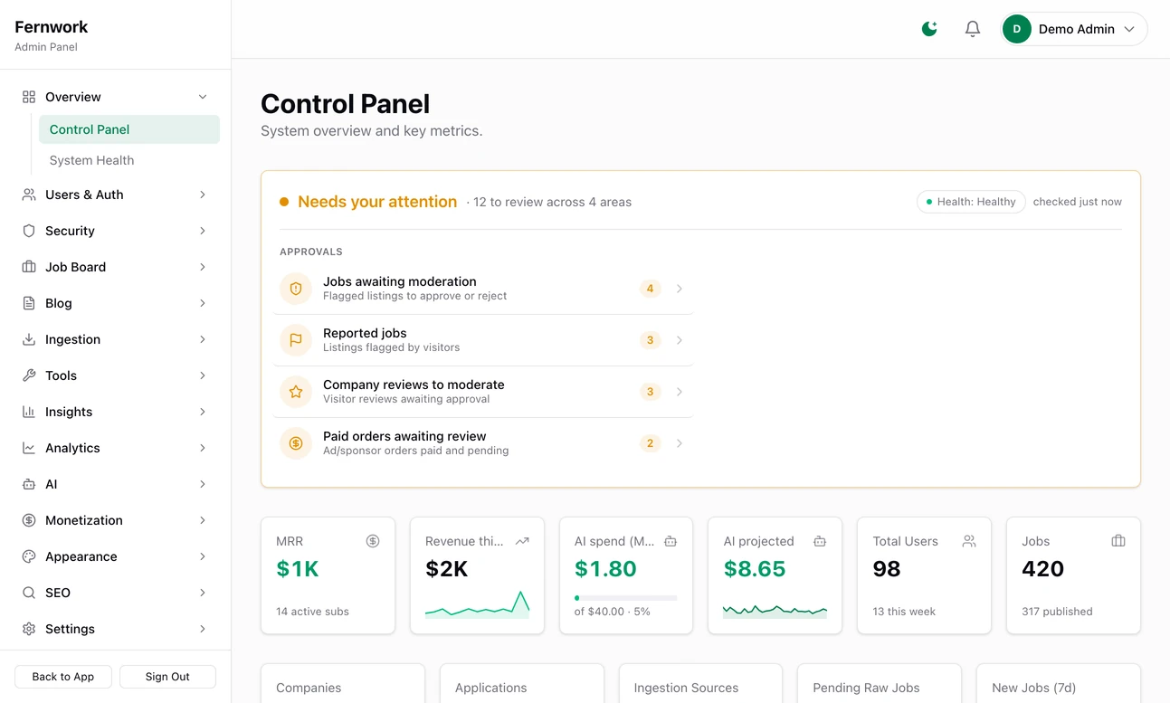Image resolution: width=1170 pixels, height=703 pixels.
Task: Click the Insights bar chart icon
Action: click(29, 412)
